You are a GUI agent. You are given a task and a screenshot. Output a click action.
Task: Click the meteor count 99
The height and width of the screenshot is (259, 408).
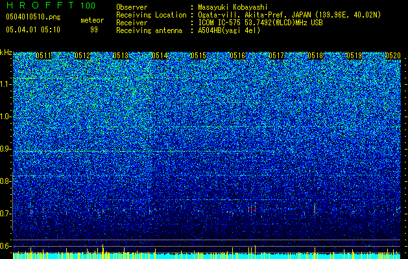tap(94, 30)
